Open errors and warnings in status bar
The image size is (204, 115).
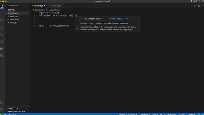tap(12, 114)
